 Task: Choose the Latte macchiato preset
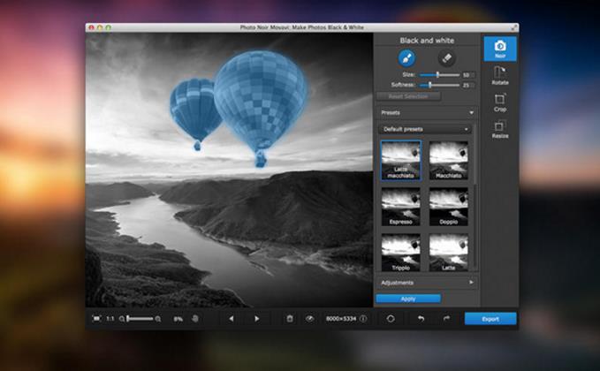[400, 160]
